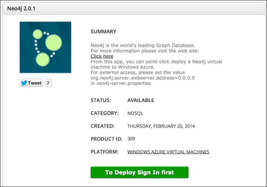Click the AVAILABLE status value
This screenshot has height=187, width=267.
click(x=141, y=100)
